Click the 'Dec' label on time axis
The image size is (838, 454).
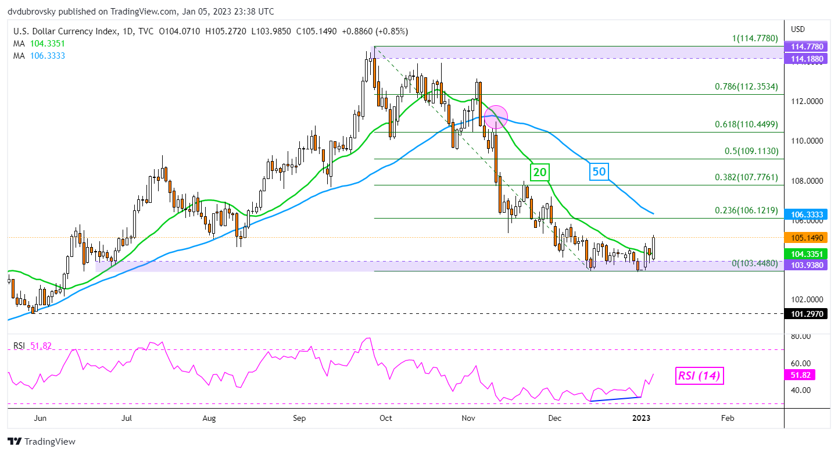click(555, 418)
